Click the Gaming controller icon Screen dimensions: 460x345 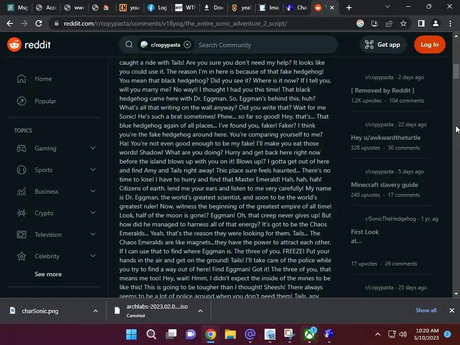pyautogui.click(x=22, y=148)
